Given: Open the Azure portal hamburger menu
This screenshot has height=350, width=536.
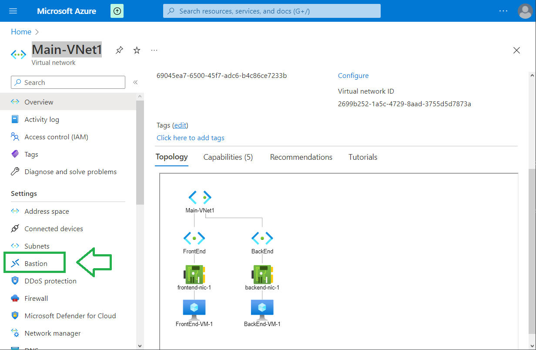Looking at the screenshot, I should point(13,11).
